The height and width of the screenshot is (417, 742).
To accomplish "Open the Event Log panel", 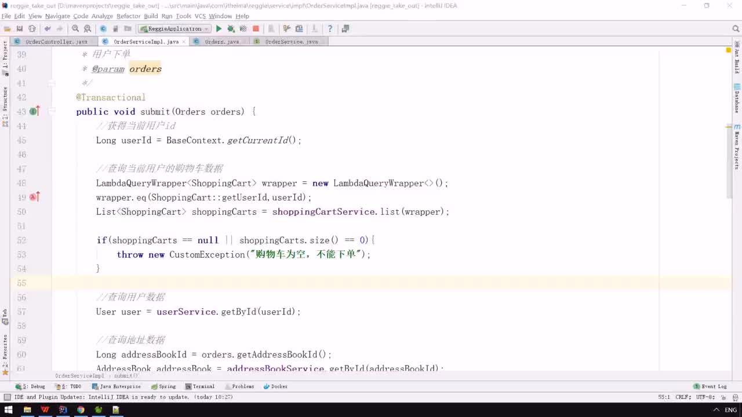I will click(710, 386).
